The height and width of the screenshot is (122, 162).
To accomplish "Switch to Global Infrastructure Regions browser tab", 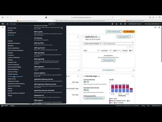I will (x=135, y=21).
